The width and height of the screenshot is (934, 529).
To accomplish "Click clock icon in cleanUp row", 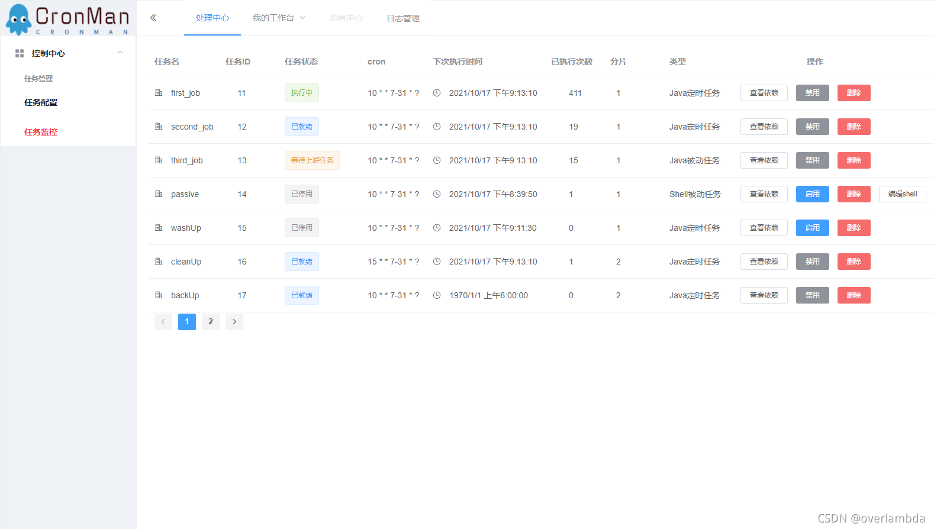I will tap(437, 262).
